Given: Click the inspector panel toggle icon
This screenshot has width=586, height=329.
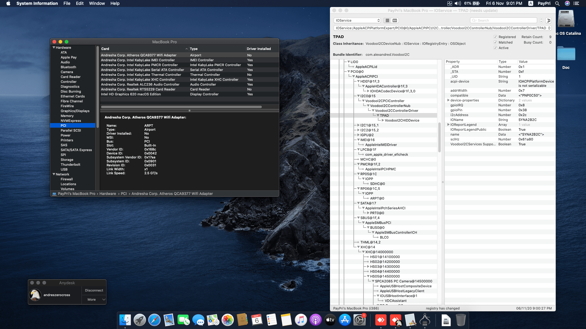Looking at the screenshot, I should 548,20.
